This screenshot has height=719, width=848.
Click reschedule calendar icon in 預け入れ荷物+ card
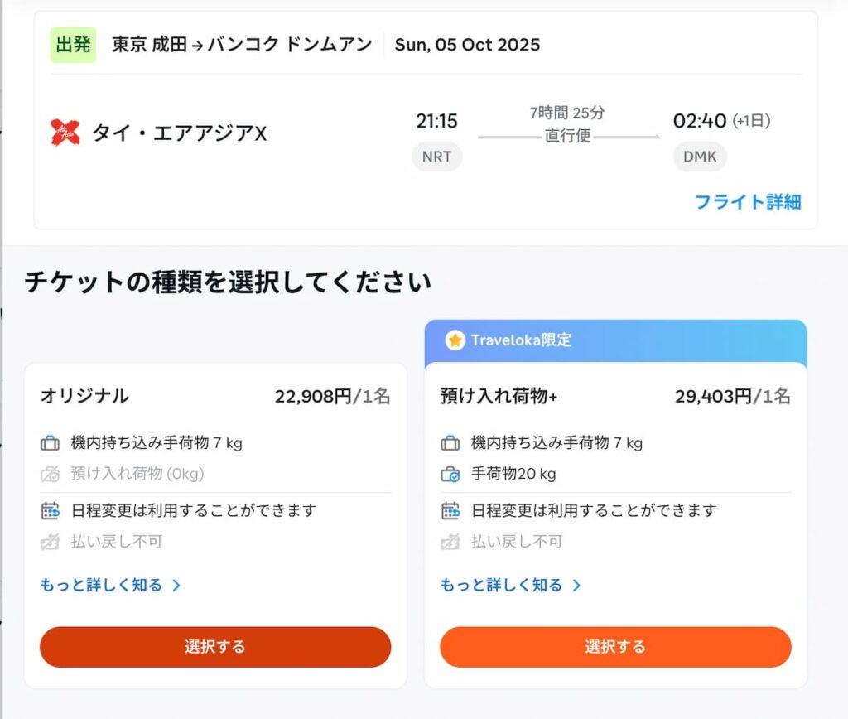pos(450,510)
